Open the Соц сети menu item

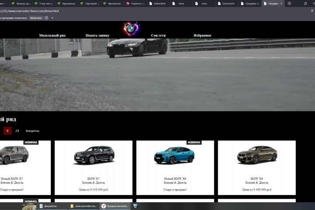pos(158,35)
